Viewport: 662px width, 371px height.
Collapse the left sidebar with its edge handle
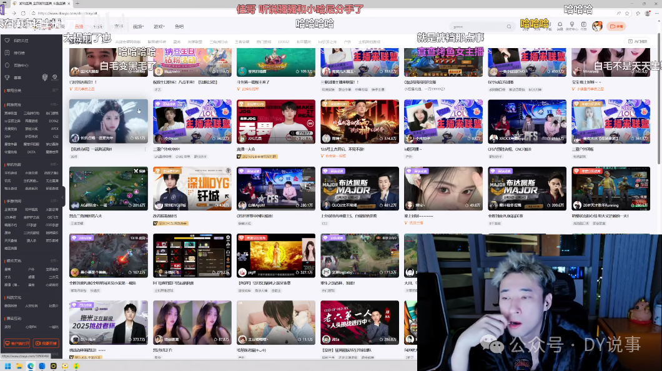[63, 197]
